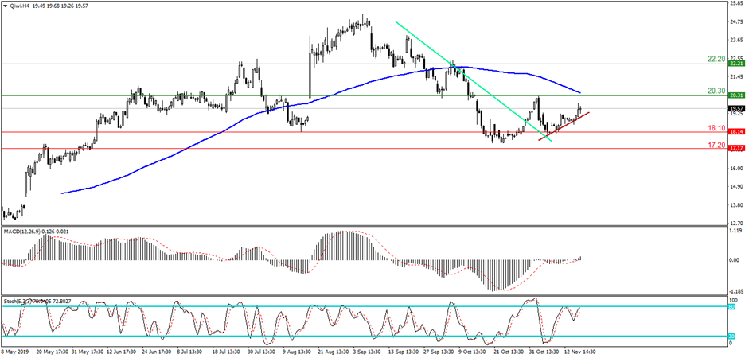
Task: Click the 18.10 support text label
Action: click(x=715, y=128)
